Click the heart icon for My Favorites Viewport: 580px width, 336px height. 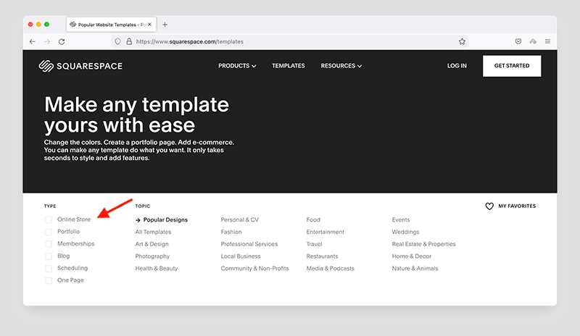point(489,206)
